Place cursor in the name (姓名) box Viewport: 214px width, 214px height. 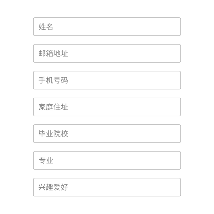point(107,27)
